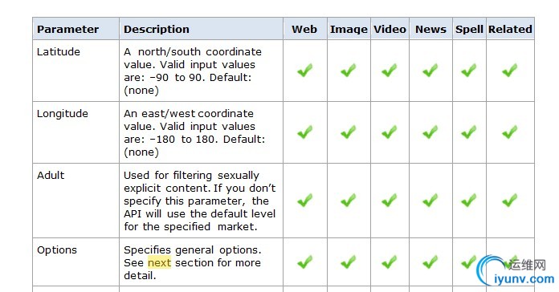Viewport: 559px width, 292px height.
Task: Click the Spell checkmark in Adult row
Action: point(469,200)
